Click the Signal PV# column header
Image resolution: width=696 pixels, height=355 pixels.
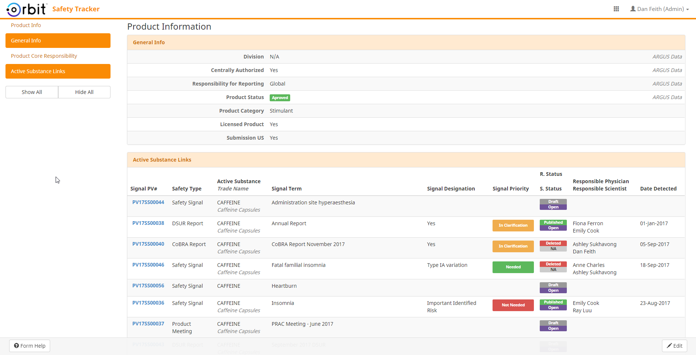[x=144, y=189]
